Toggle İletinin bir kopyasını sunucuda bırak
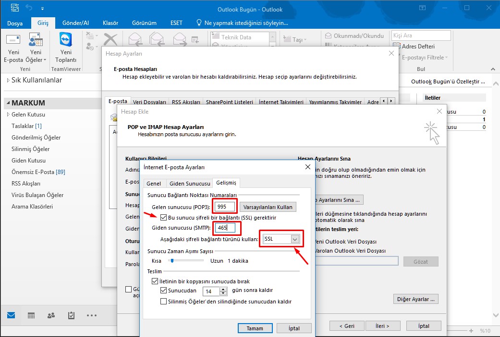The width and height of the screenshot is (500, 337). [155, 281]
